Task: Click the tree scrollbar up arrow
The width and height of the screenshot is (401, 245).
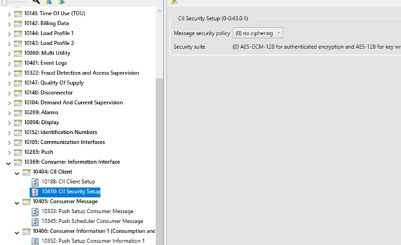Action: coord(159,11)
